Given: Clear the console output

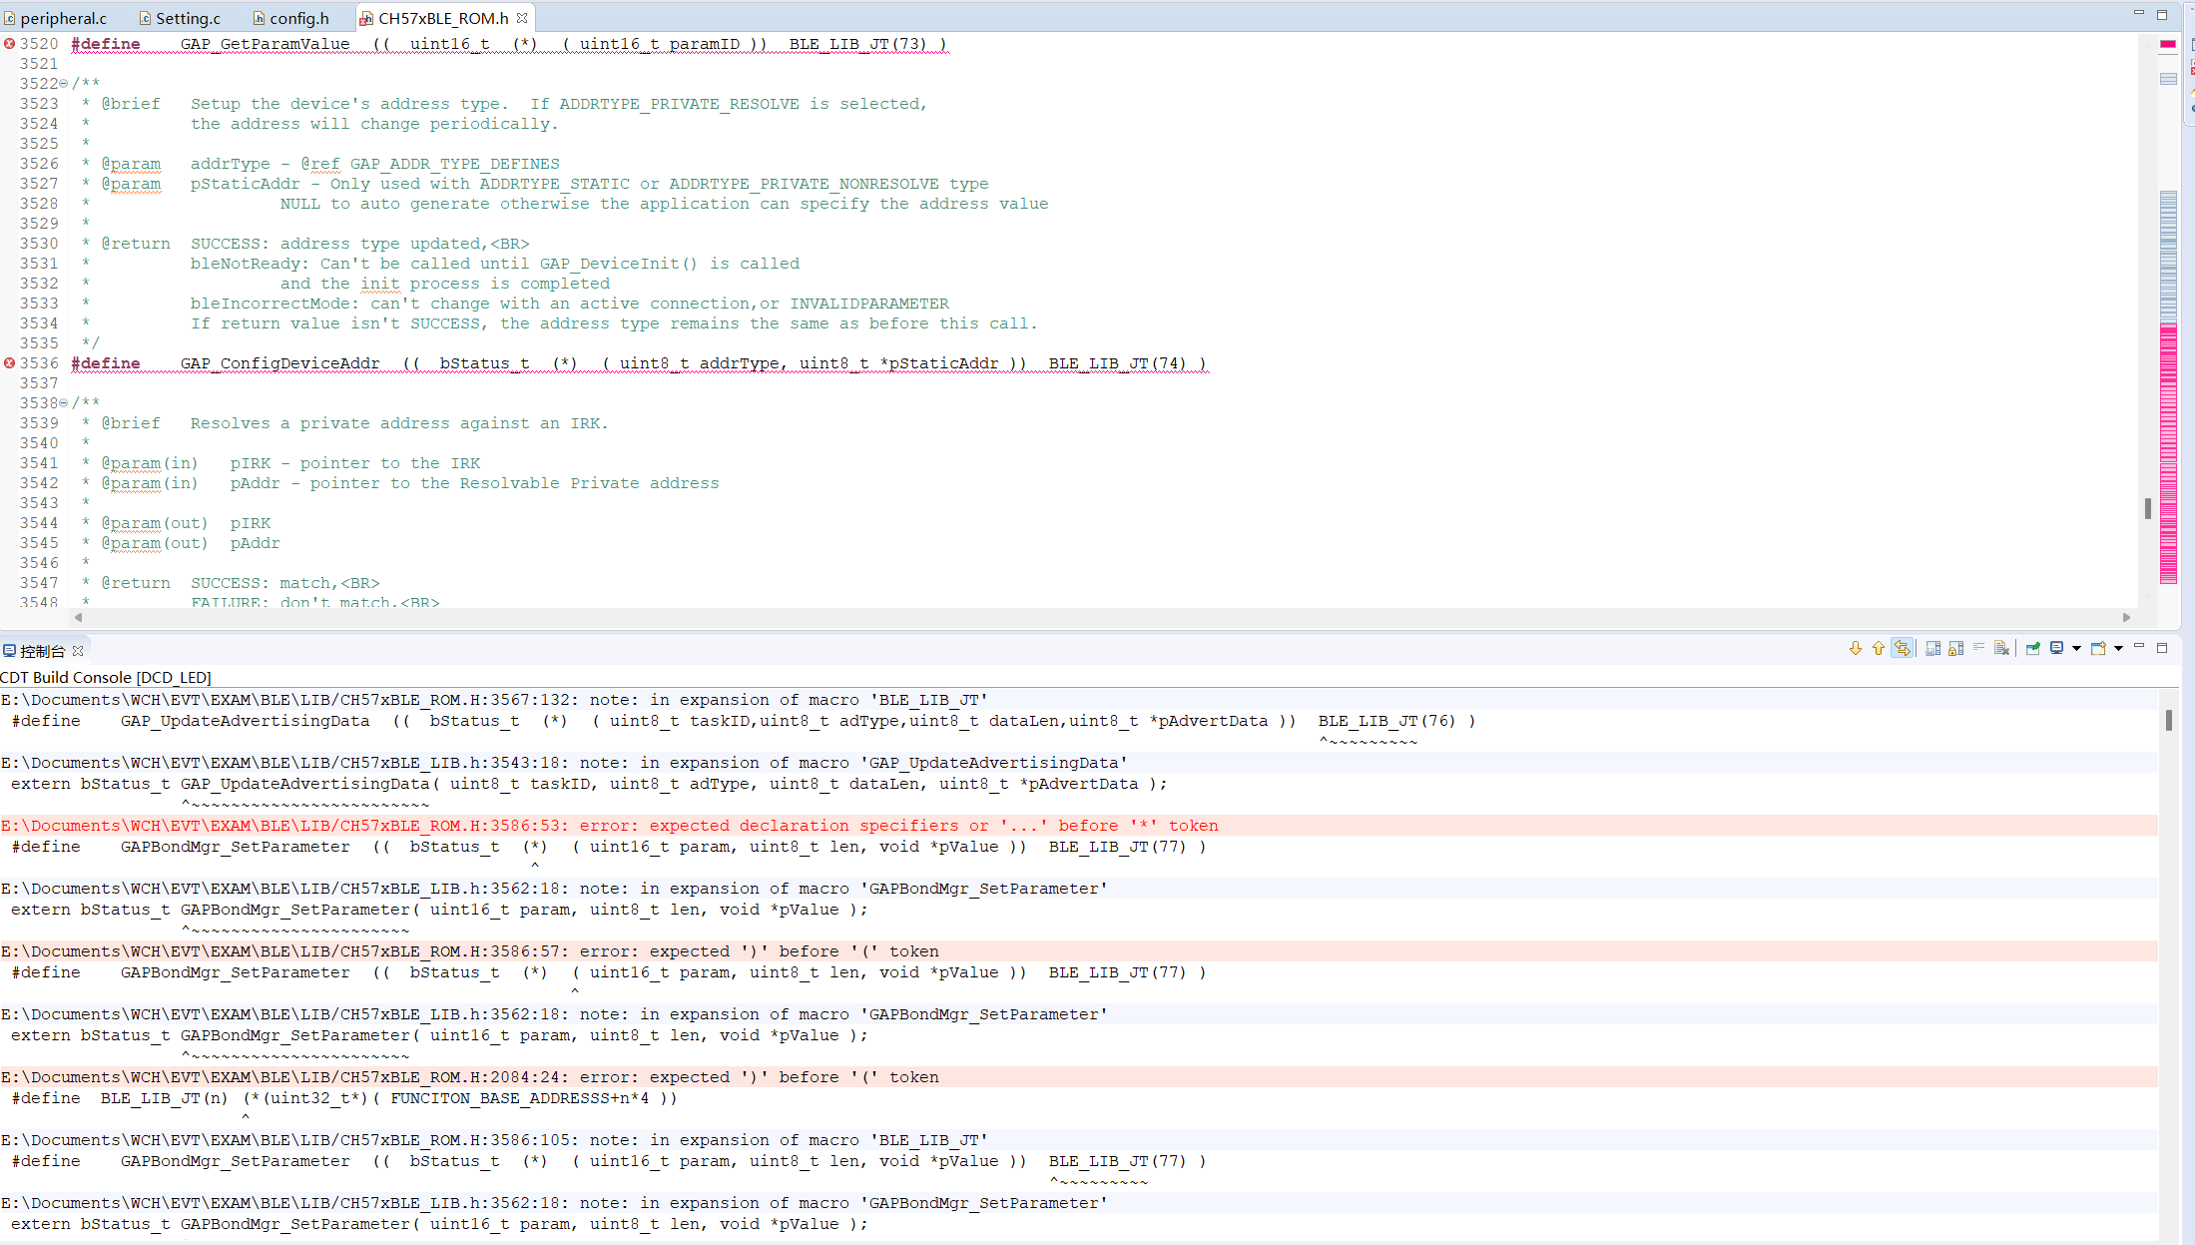Looking at the screenshot, I should [x=2001, y=649].
